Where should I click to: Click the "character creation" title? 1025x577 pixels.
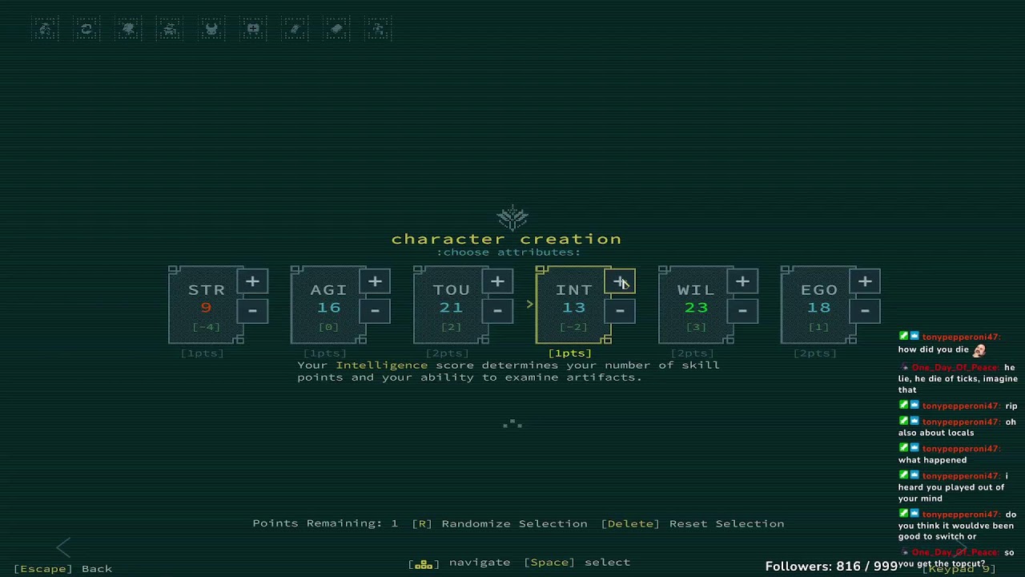tap(506, 239)
